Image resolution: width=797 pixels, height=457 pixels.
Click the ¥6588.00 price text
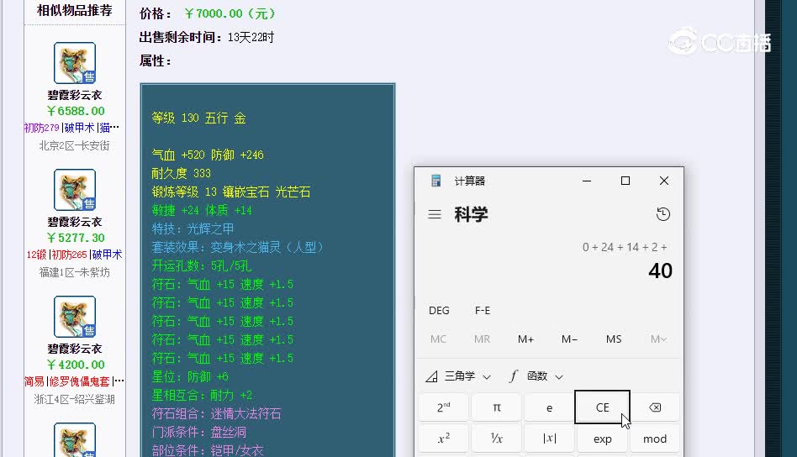[75, 111]
